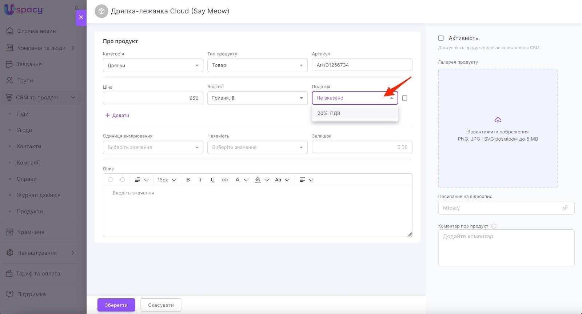Click the redo arrow in the description toolbar

click(x=123, y=180)
